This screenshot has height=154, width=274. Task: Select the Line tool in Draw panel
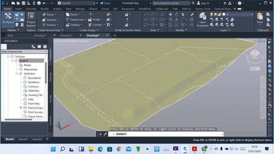[x=146, y=15]
